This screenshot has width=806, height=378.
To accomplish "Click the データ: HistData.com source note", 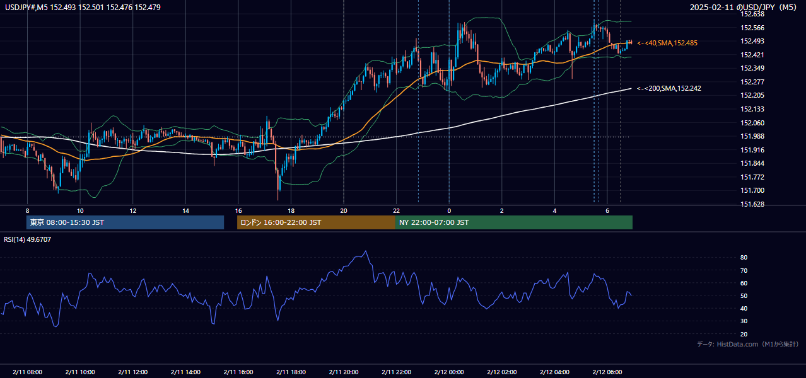I will tap(747, 344).
